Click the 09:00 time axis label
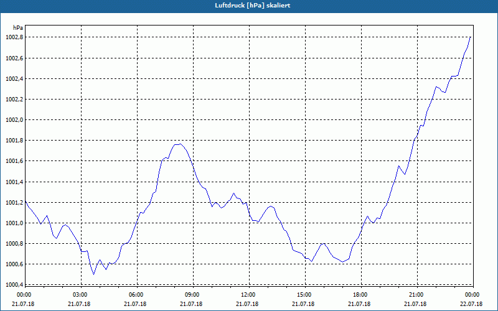The width and height of the screenshot is (498, 311). point(192,295)
